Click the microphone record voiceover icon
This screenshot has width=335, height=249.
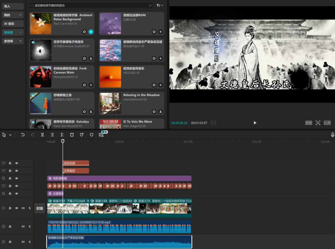[333, 135]
